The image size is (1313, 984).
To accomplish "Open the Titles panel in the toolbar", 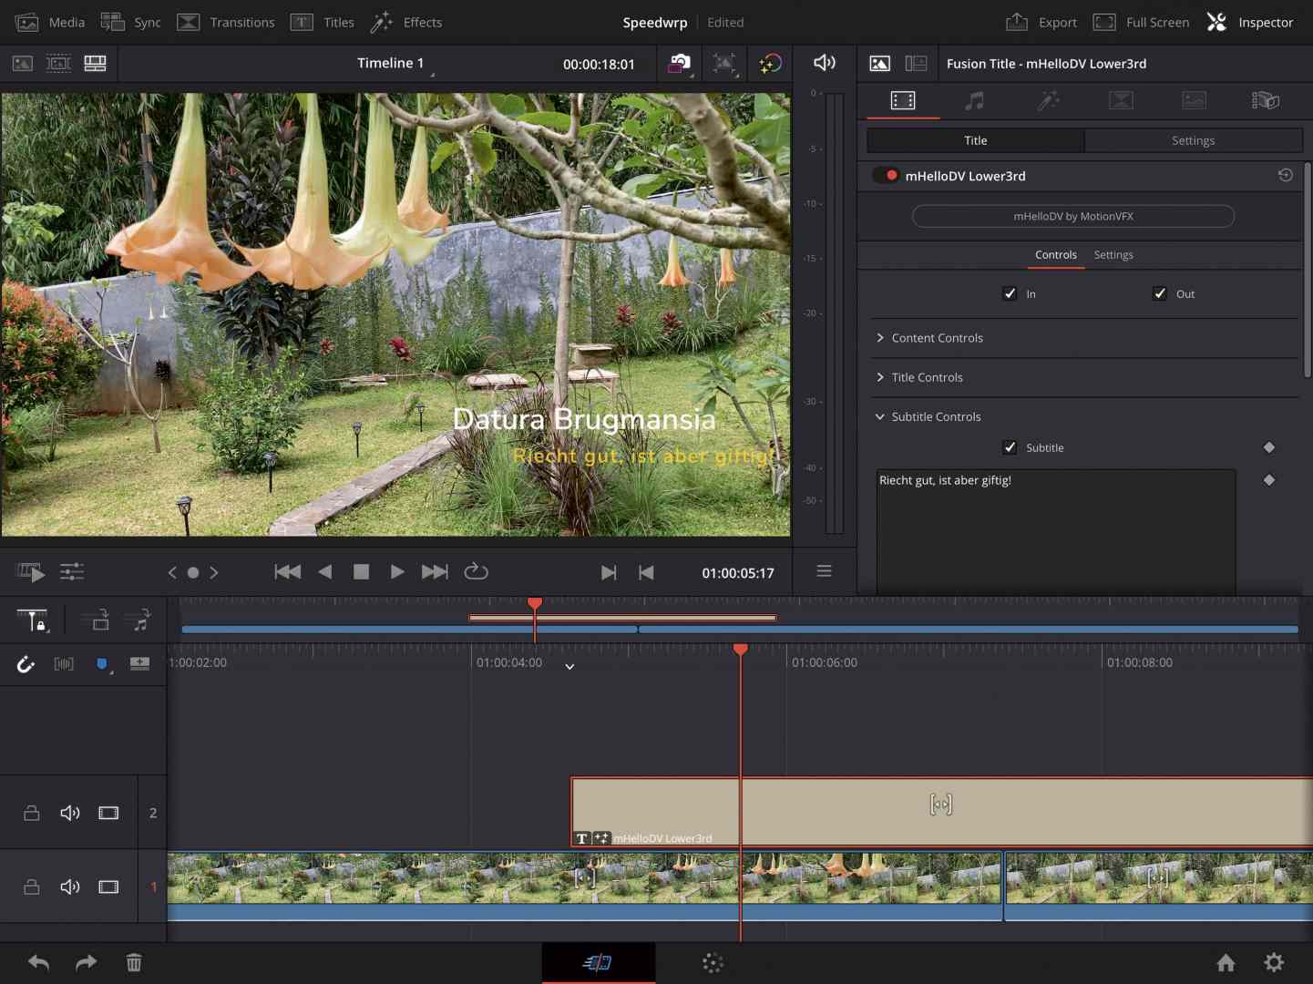I will (x=322, y=22).
